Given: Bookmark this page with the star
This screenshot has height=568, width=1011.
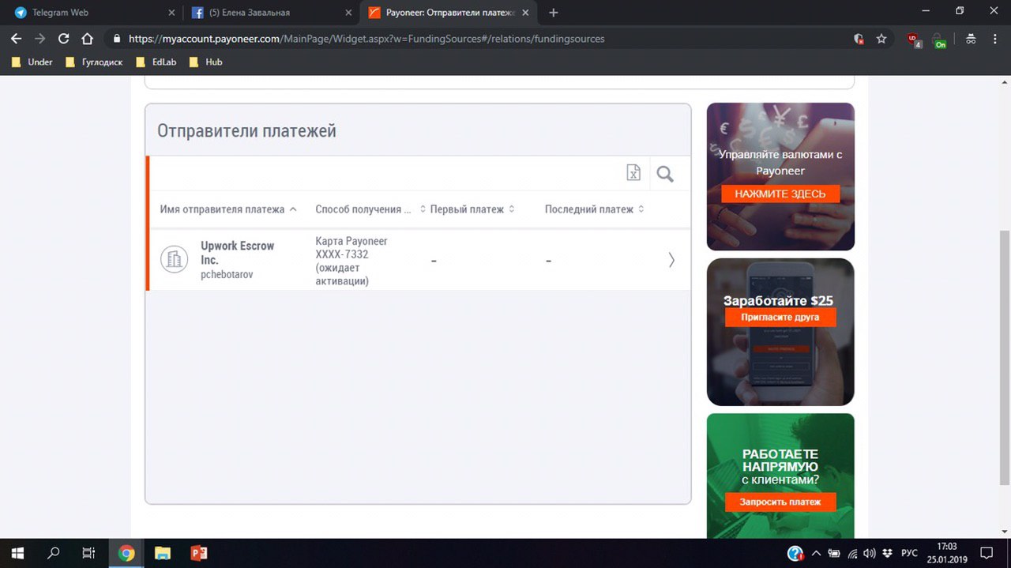Looking at the screenshot, I should coord(881,38).
